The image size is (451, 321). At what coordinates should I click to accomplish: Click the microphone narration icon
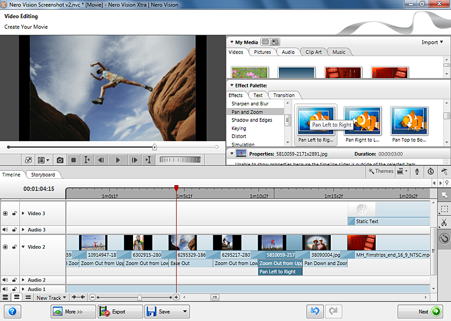(x=416, y=171)
